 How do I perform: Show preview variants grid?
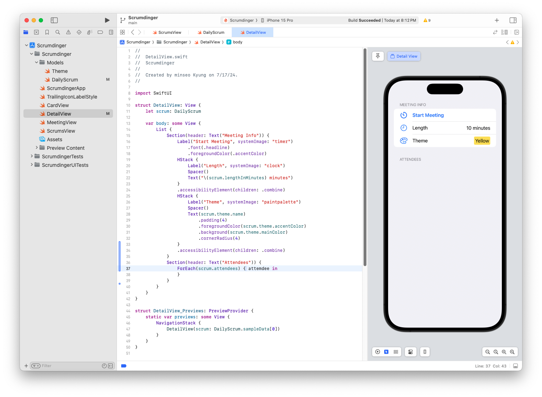[x=396, y=352]
